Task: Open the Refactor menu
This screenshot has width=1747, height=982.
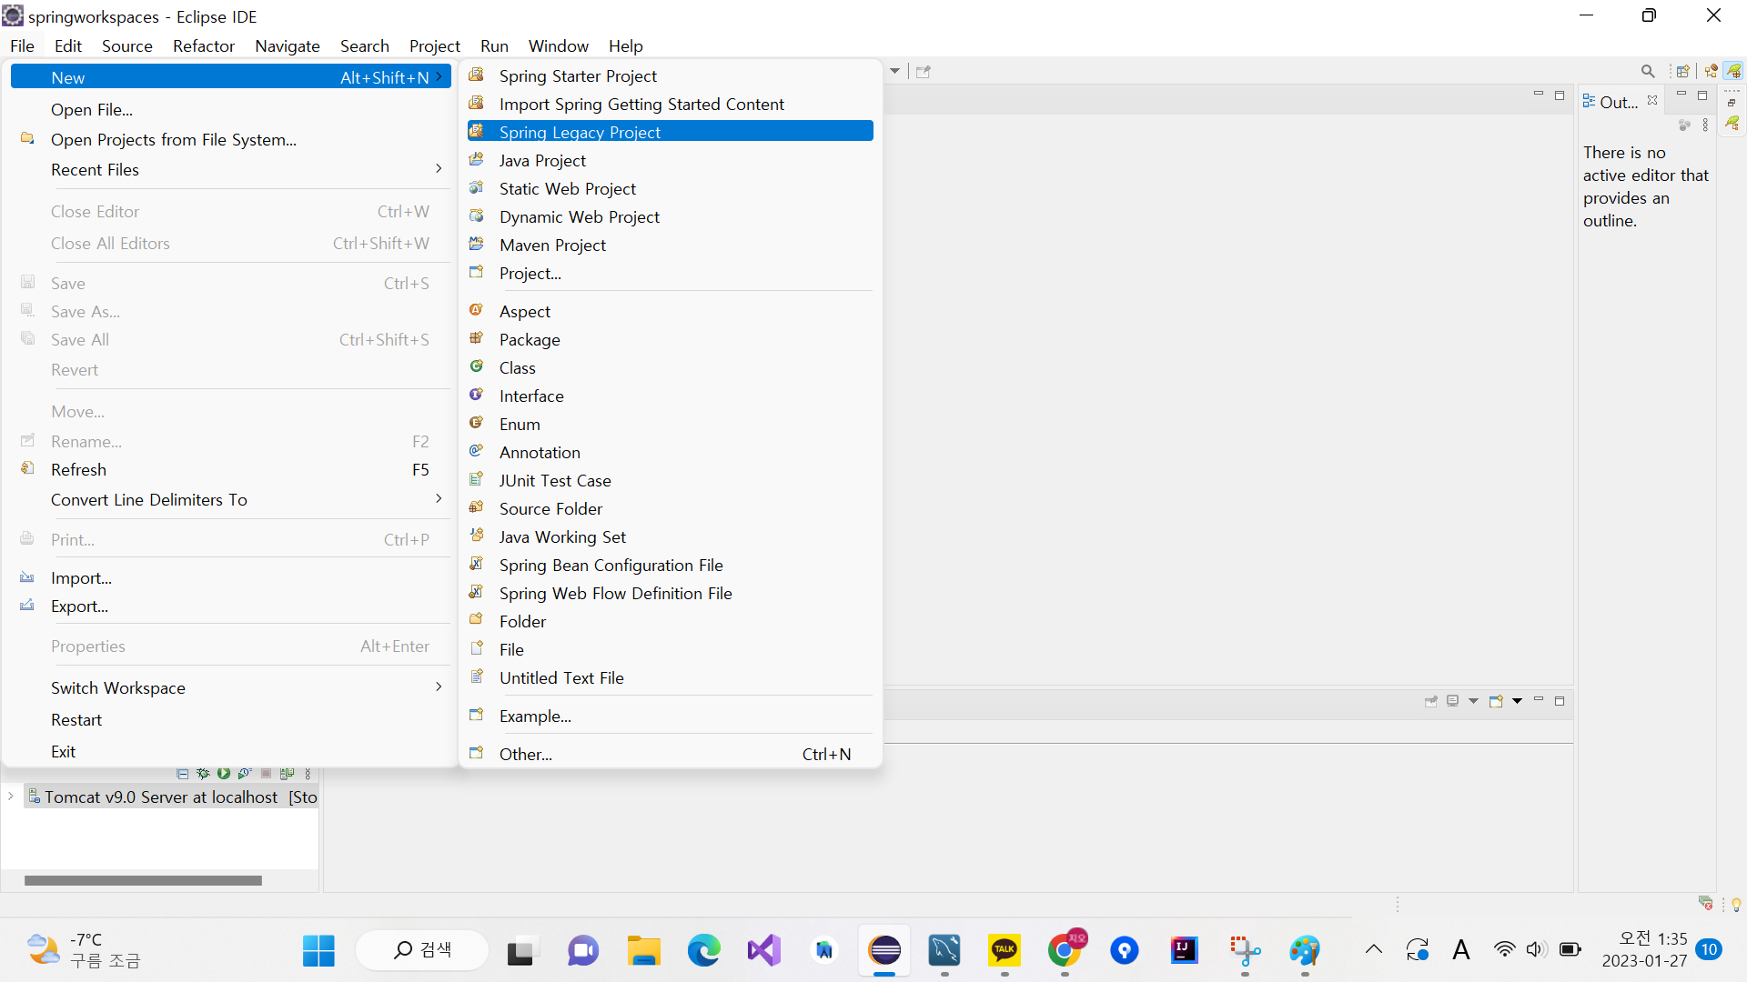Action: tap(204, 45)
